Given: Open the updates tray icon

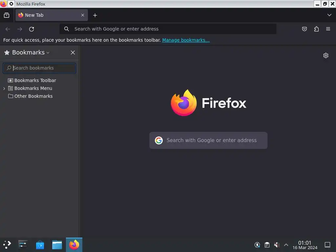Looking at the screenshot, I should (257, 245).
